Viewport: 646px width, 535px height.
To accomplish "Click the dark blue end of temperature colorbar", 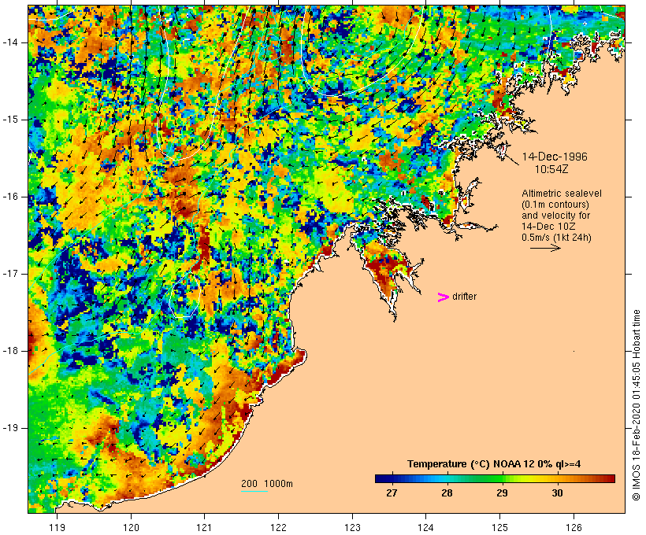I will pos(380,478).
